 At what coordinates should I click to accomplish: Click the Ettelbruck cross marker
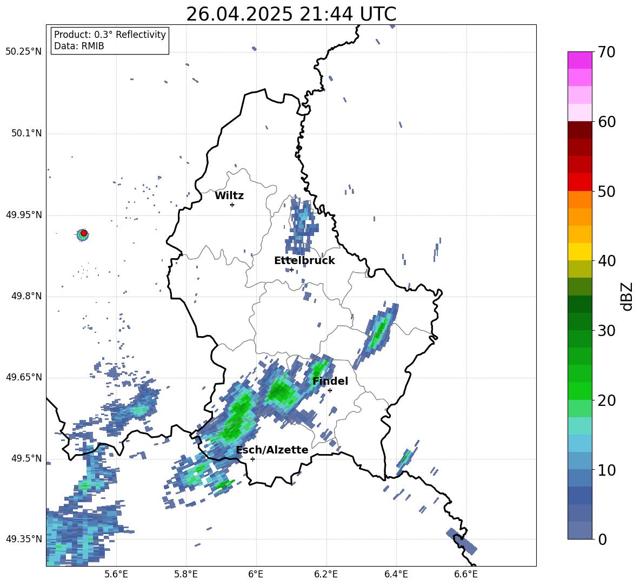coord(291,270)
